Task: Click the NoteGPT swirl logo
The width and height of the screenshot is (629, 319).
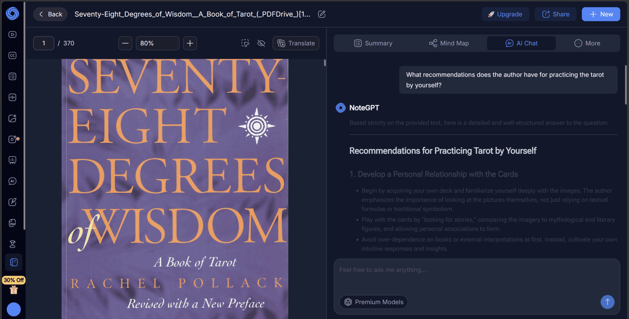Action: tap(12, 14)
